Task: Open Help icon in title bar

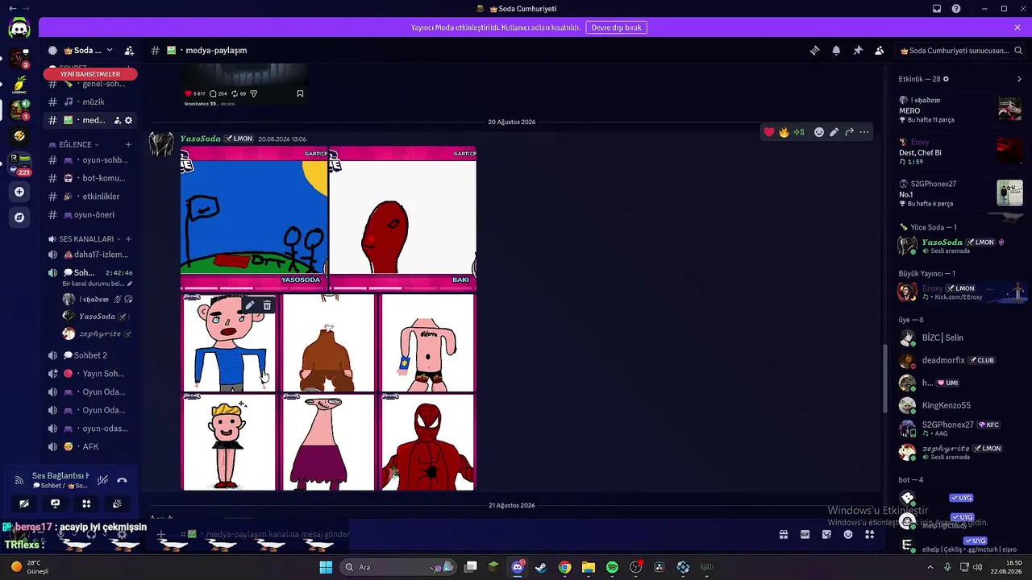Action: 956,9
